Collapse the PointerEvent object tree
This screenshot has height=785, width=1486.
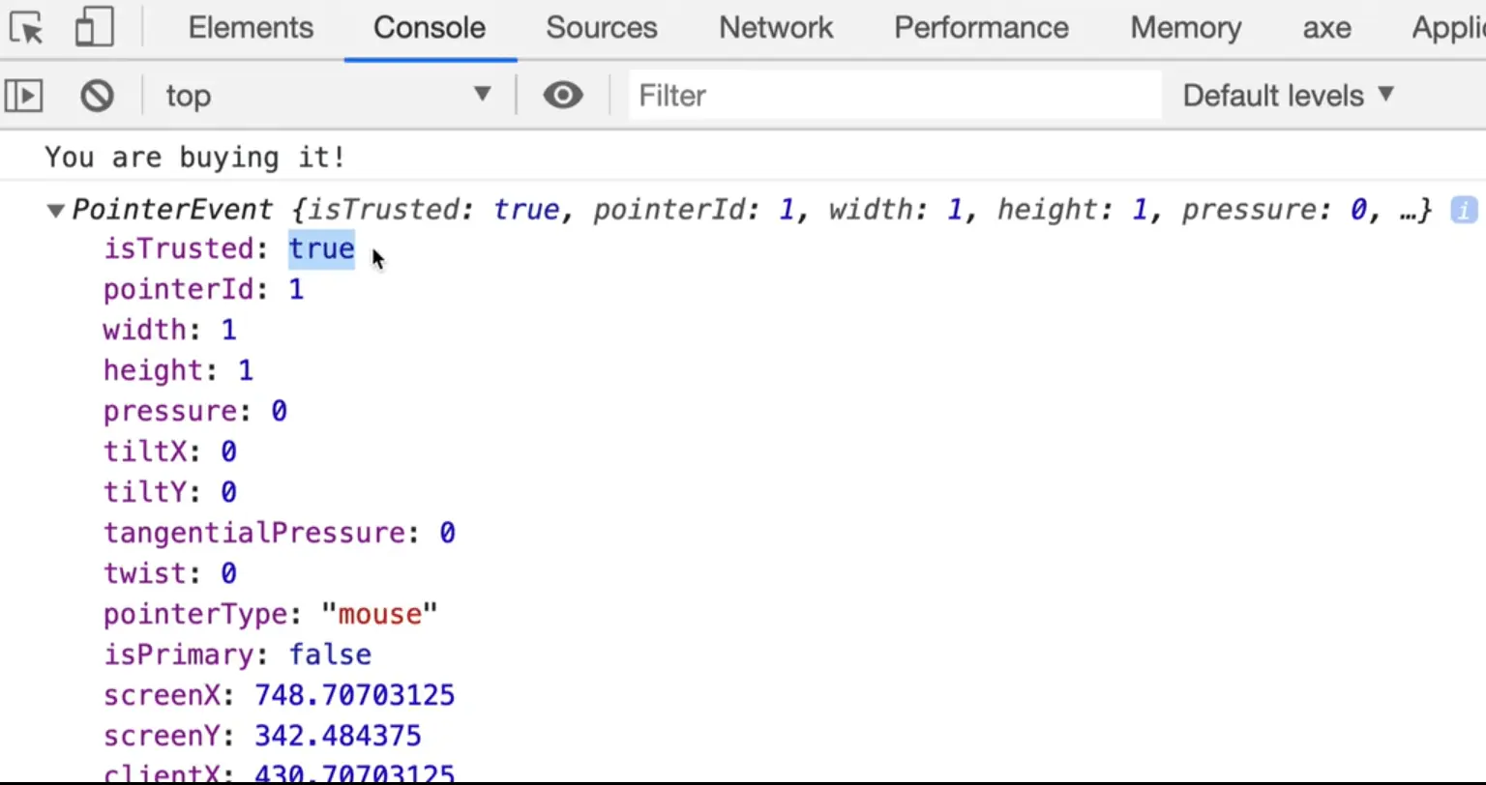click(56, 211)
